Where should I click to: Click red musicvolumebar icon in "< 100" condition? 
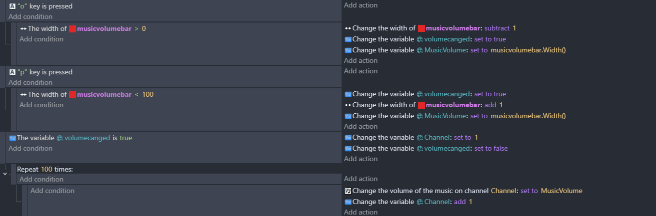pos(72,95)
